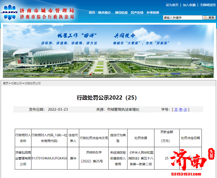This screenshot has height=178, width=217.
Task: Open the 民声连线 menu item
Action: (137, 12)
